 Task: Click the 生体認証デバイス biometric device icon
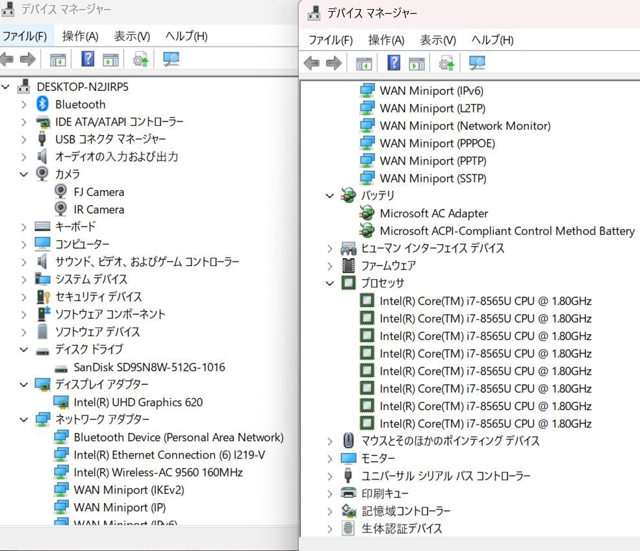coord(348,528)
